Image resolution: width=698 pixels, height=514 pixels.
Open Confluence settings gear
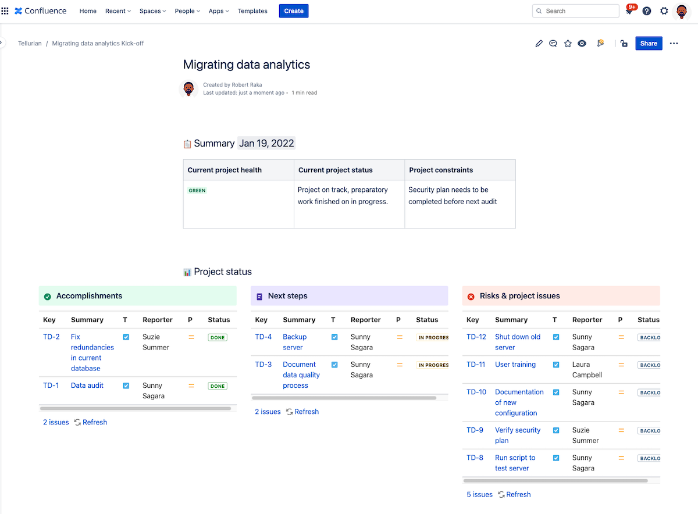664,10
